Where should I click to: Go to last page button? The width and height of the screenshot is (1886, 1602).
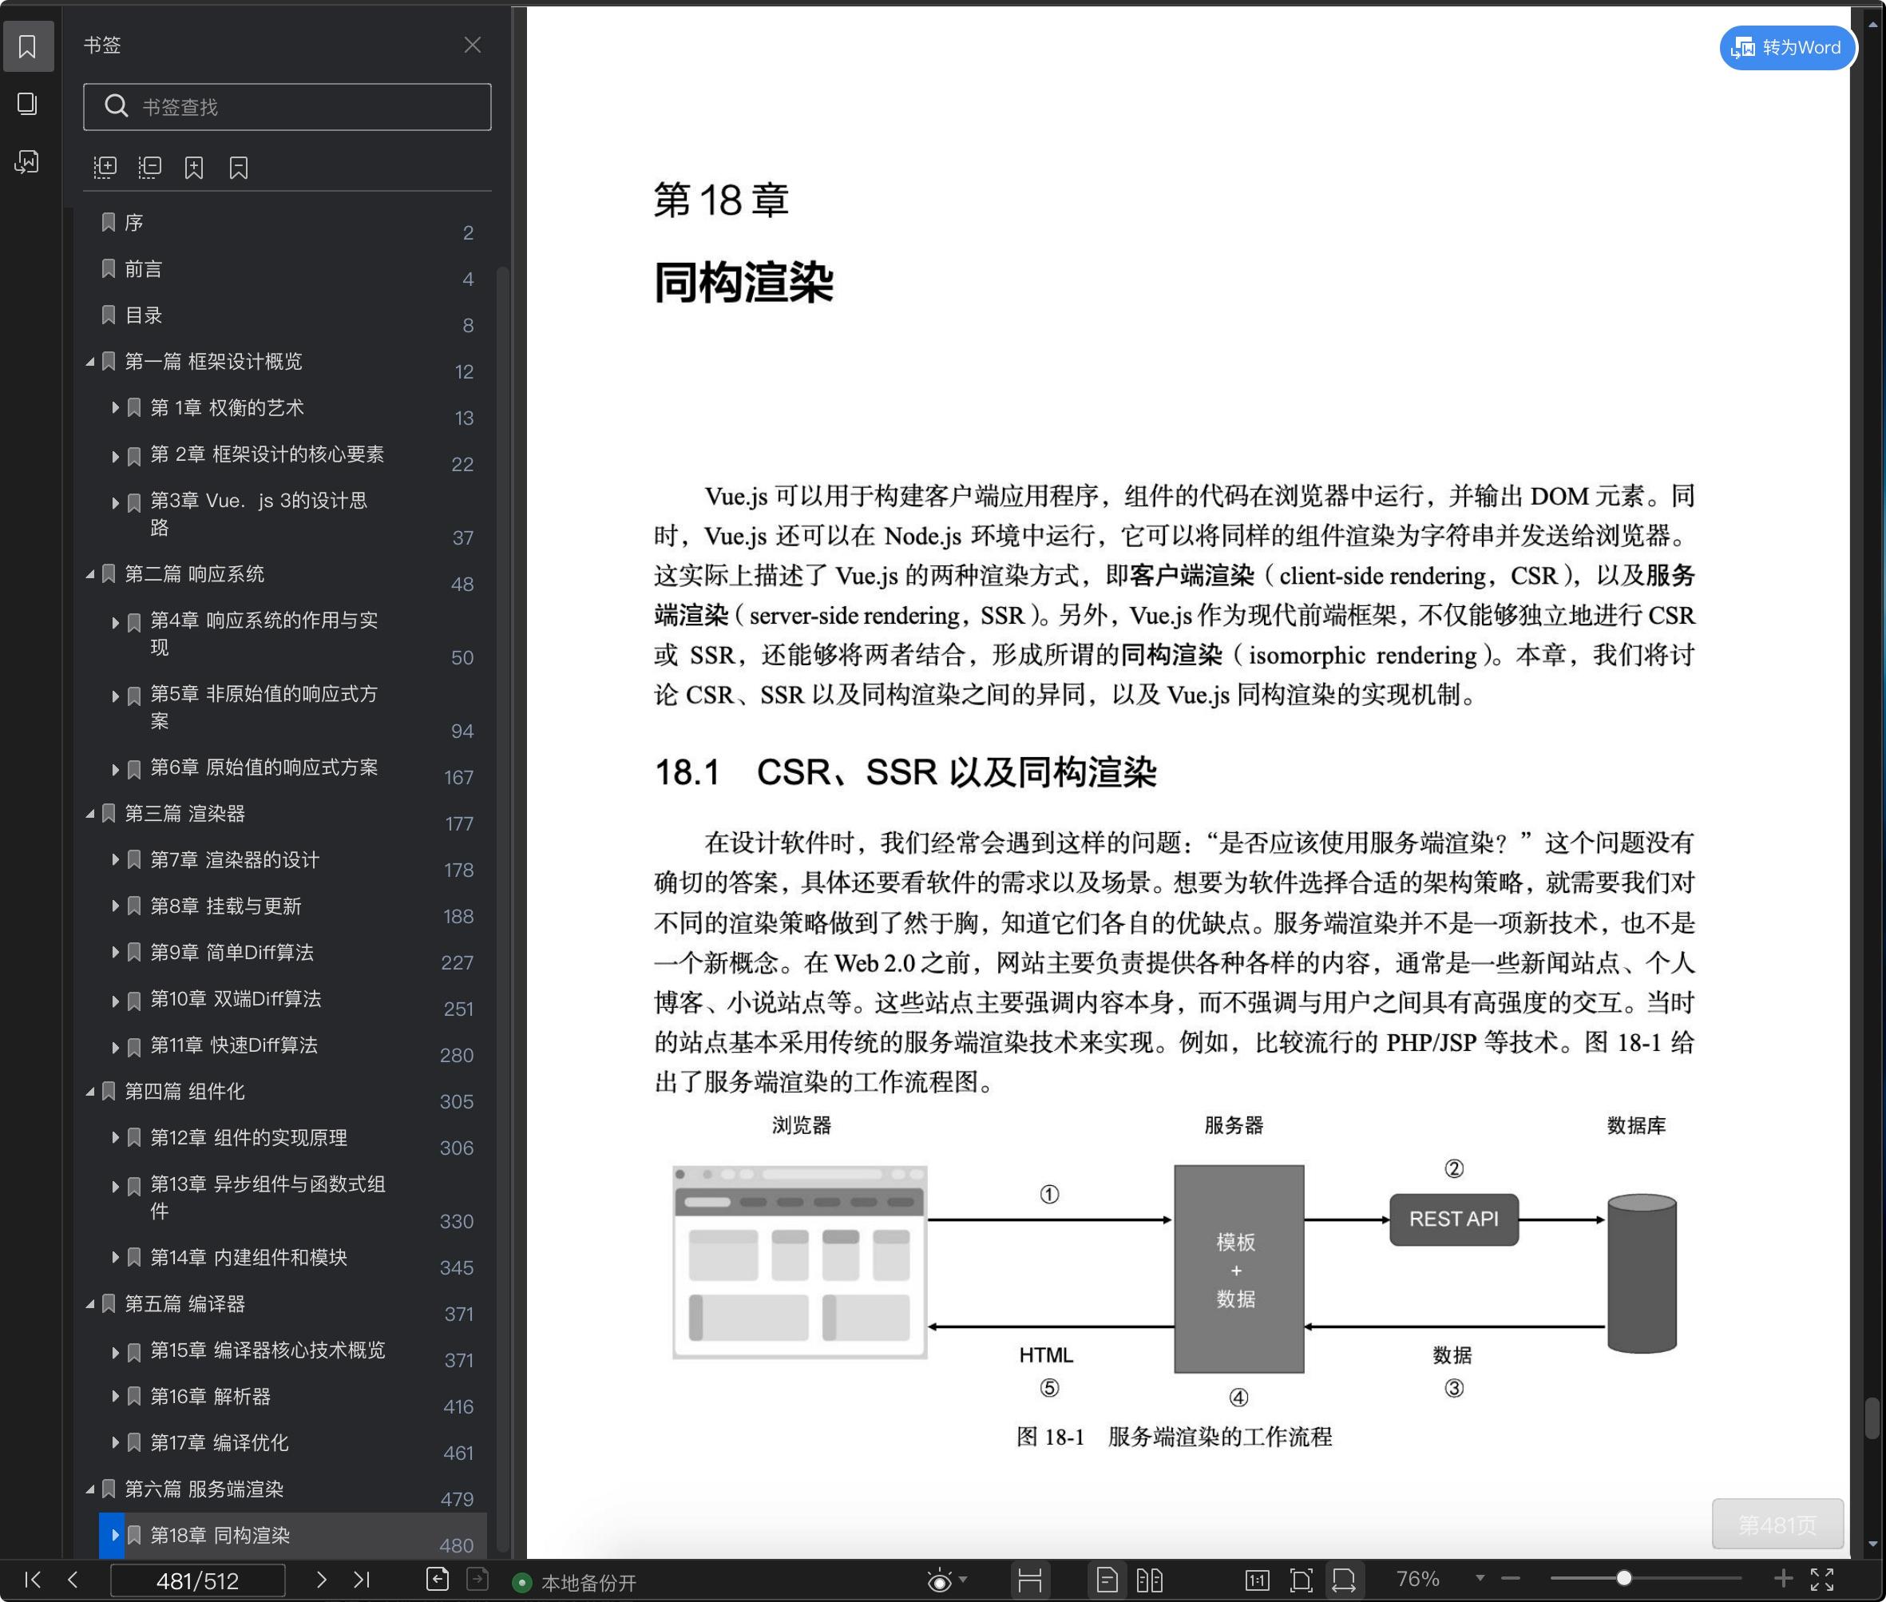pyautogui.click(x=362, y=1580)
